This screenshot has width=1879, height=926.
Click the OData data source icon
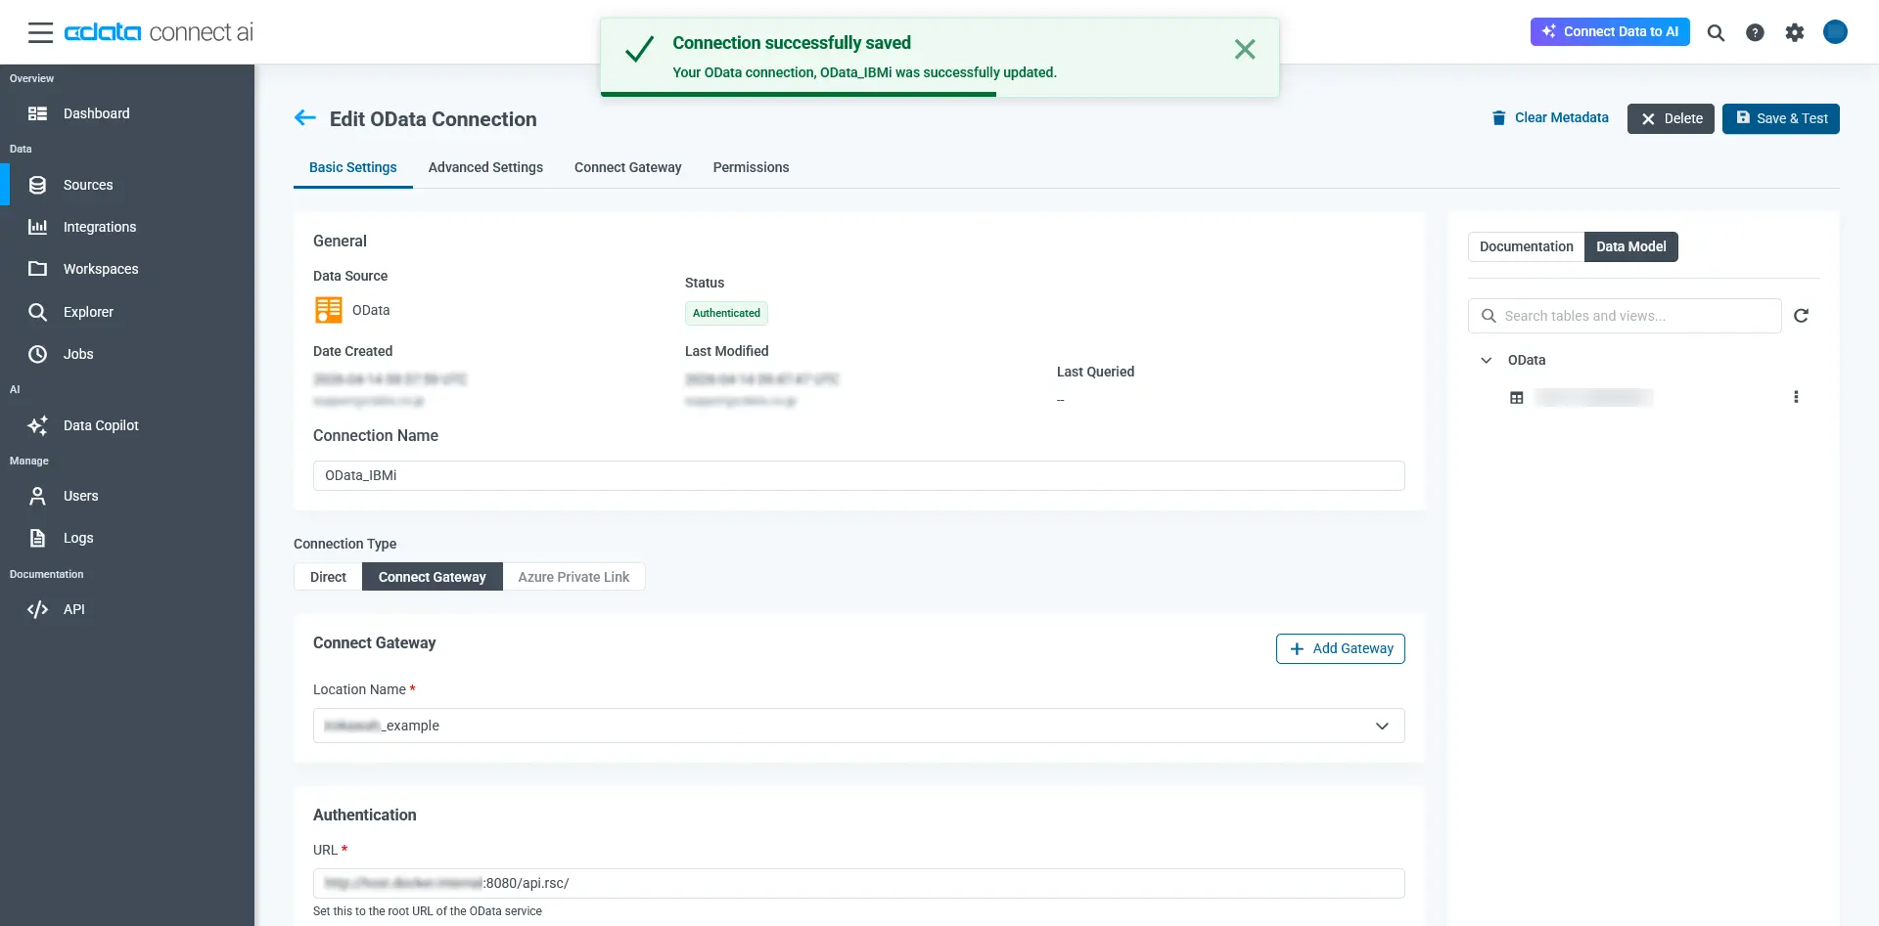(x=329, y=310)
